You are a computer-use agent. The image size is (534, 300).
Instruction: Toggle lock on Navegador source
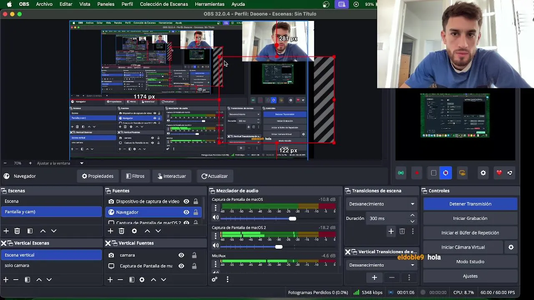pos(196,212)
